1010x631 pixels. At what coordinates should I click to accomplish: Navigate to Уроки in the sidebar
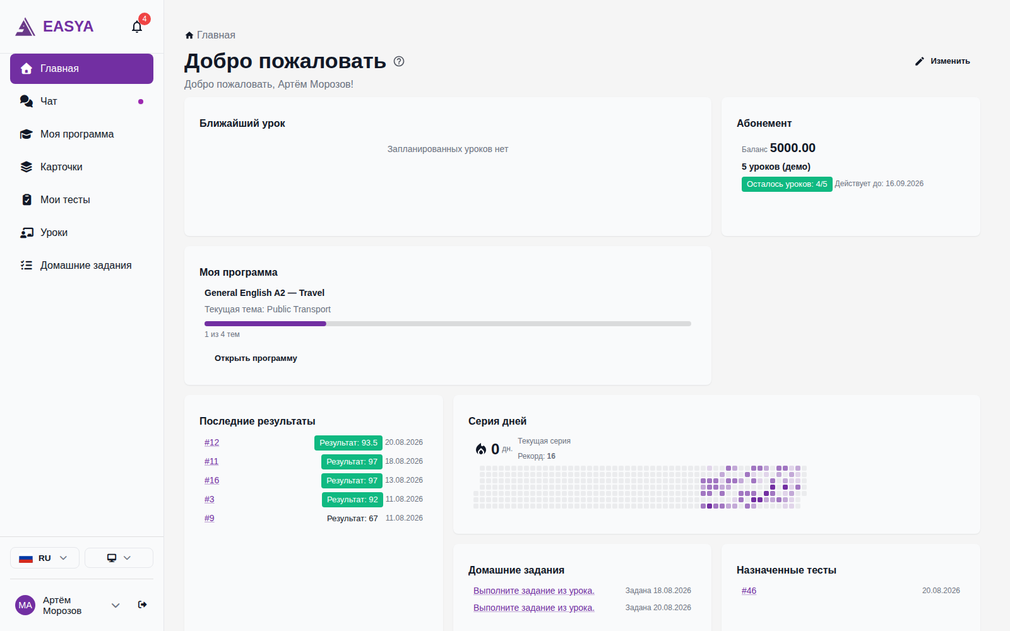[x=81, y=233]
